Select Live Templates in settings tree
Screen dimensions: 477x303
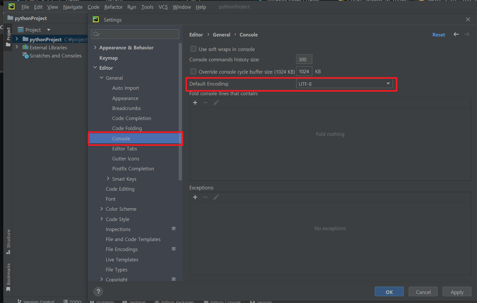(x=122, y=259)
